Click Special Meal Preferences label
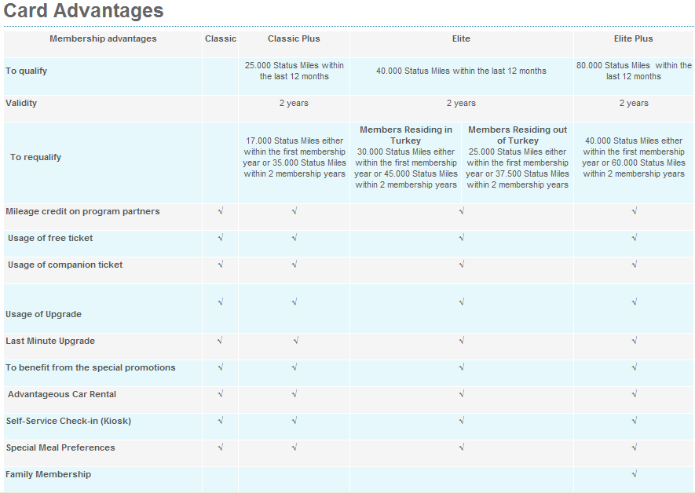Image resolution: width=695 pixels, height=493 pixels. click(60, 447)
